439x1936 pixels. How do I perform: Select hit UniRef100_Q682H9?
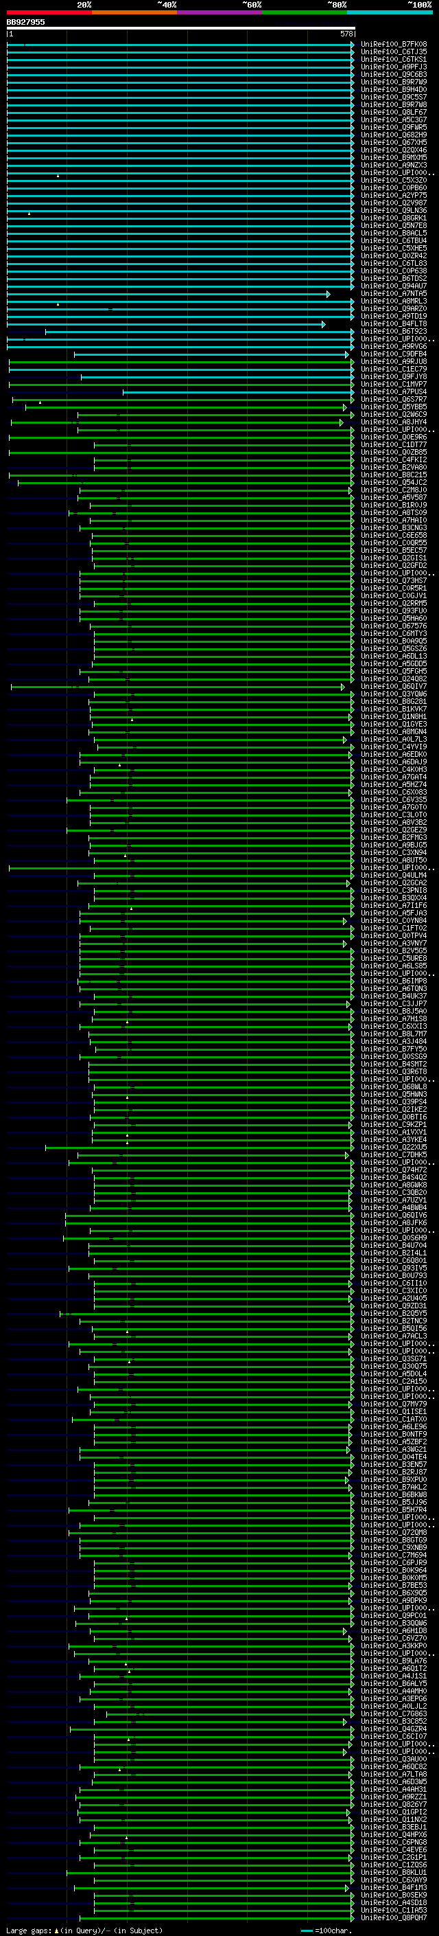pyautogui.click(x=393, y=135)
